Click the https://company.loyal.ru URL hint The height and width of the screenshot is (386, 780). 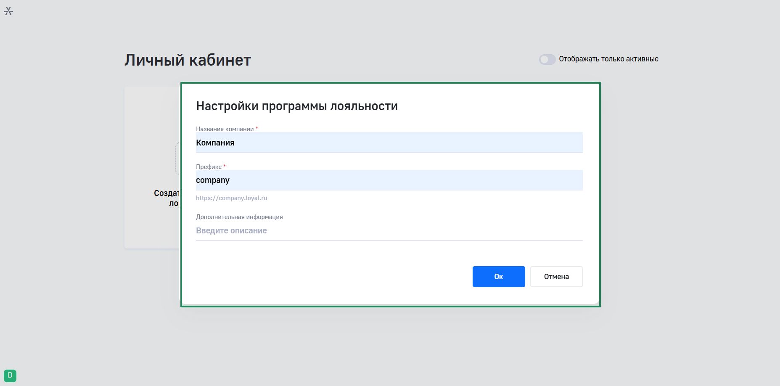pos(231,198)
